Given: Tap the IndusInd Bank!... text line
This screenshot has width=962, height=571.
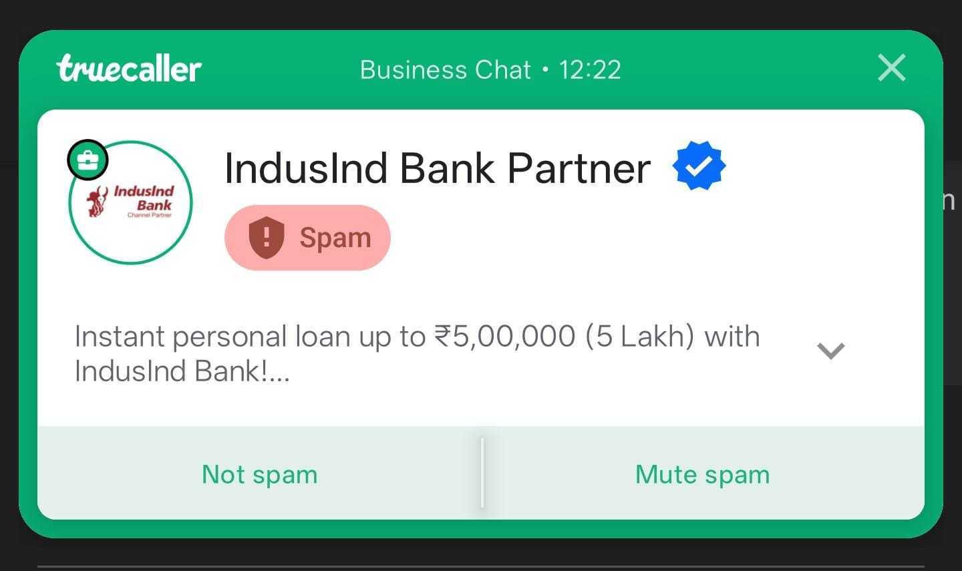Looking at the screenshot, I should (x=182, y=371).
